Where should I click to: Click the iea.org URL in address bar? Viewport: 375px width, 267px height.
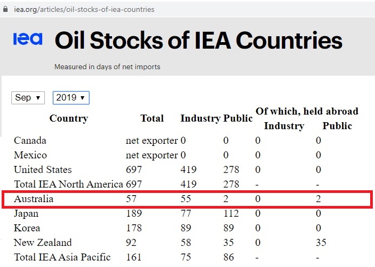[84, 9]
